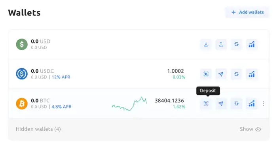Open the three-dot menu for BTC wallet
Image resolution: width=275 pixels, height=147 pixels.
tap(263, 104)
